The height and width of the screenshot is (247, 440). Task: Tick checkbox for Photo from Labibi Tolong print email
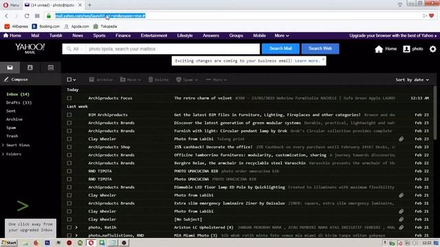69,139
